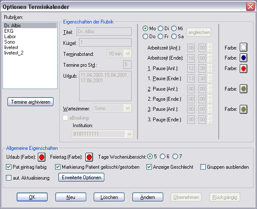This screenshot has height=209, width=257.
Task: Select Sono in the Rubriken list
Action: 30,42
